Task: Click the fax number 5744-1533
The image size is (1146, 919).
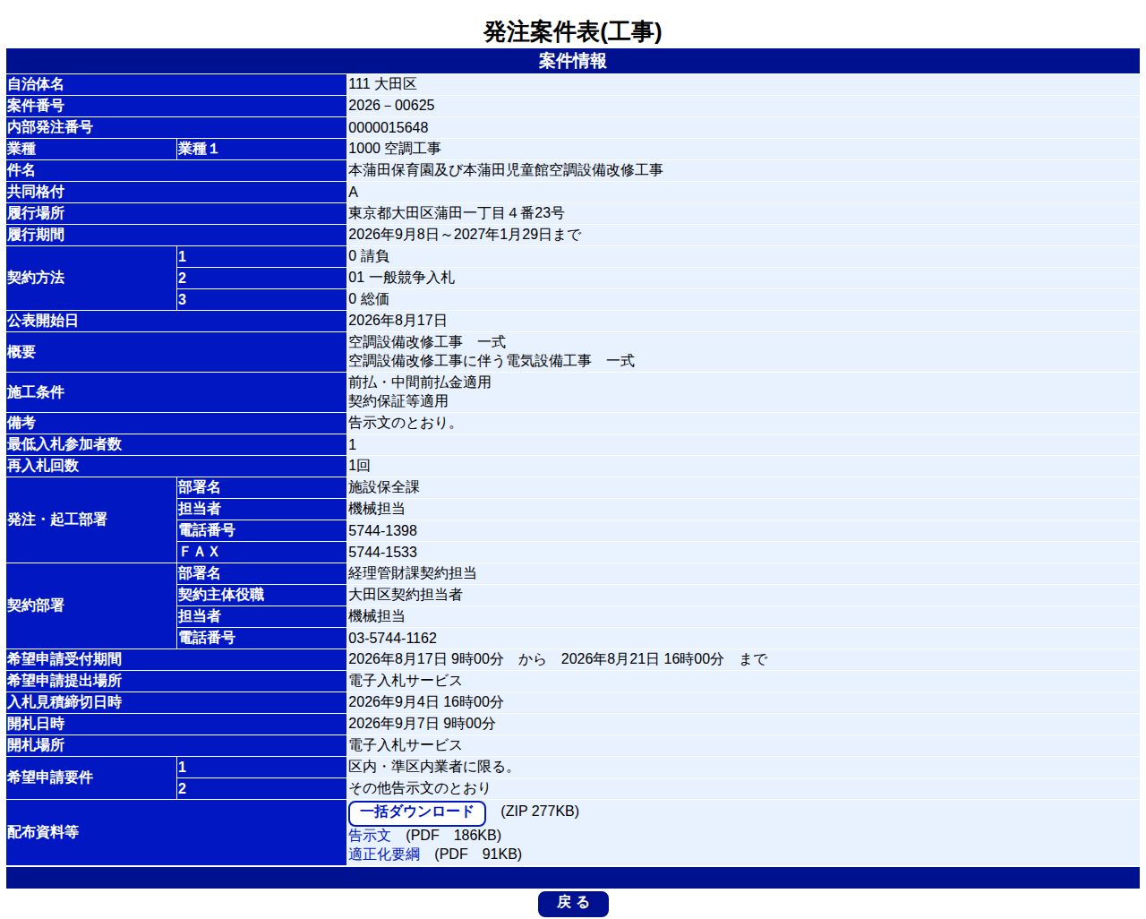Action: (x=382, y=552)
